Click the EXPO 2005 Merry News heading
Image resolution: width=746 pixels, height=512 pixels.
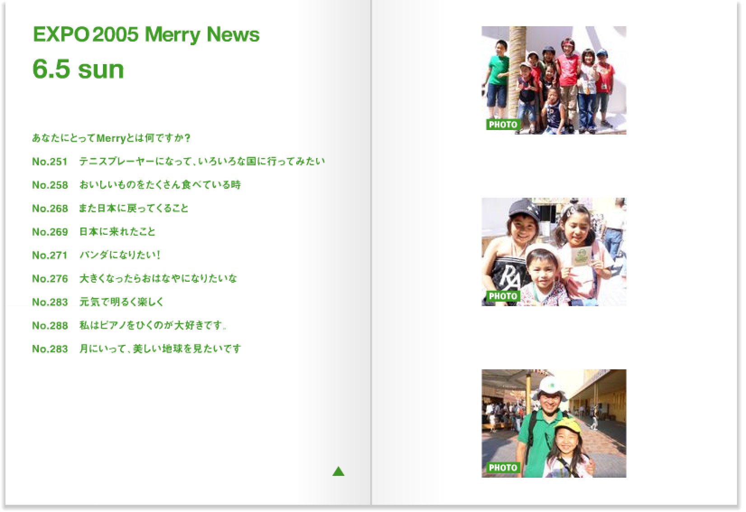[146, 35]
